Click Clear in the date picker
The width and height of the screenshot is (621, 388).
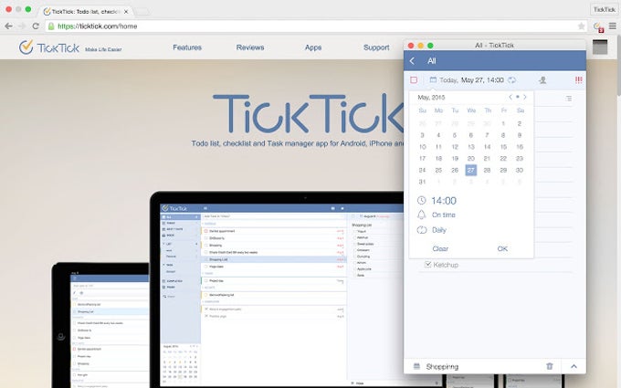click(440, 248)
